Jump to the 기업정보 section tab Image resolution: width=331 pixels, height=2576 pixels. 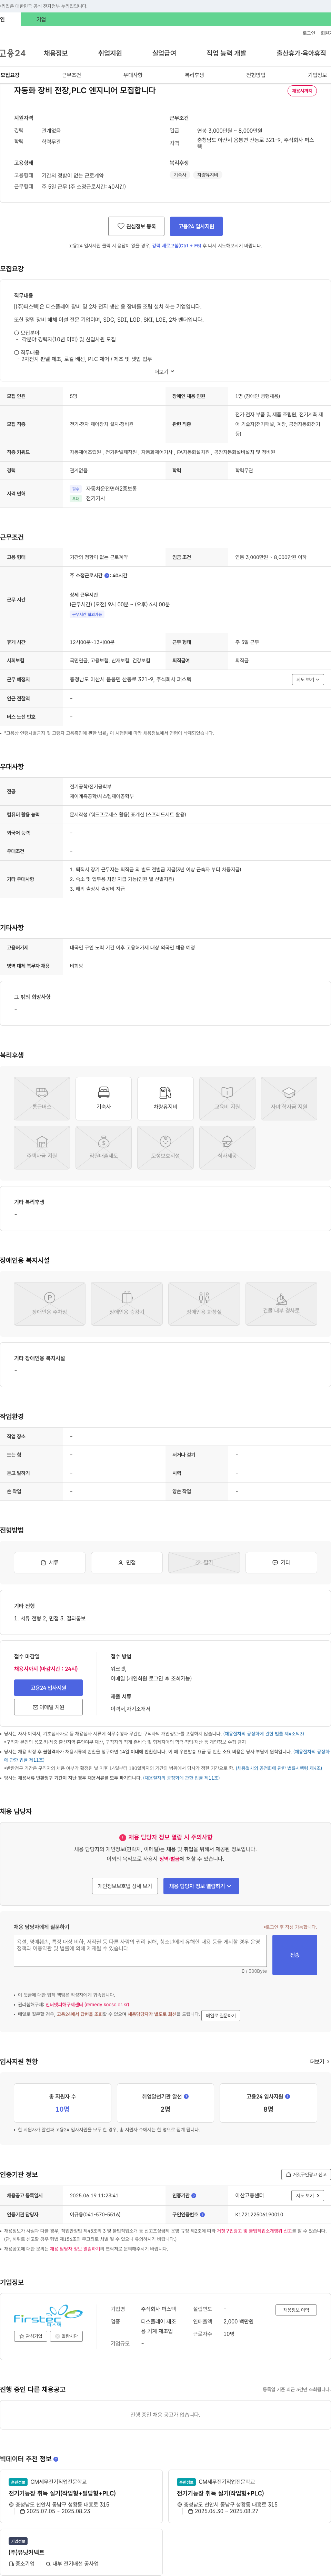(x=317, y=75)
